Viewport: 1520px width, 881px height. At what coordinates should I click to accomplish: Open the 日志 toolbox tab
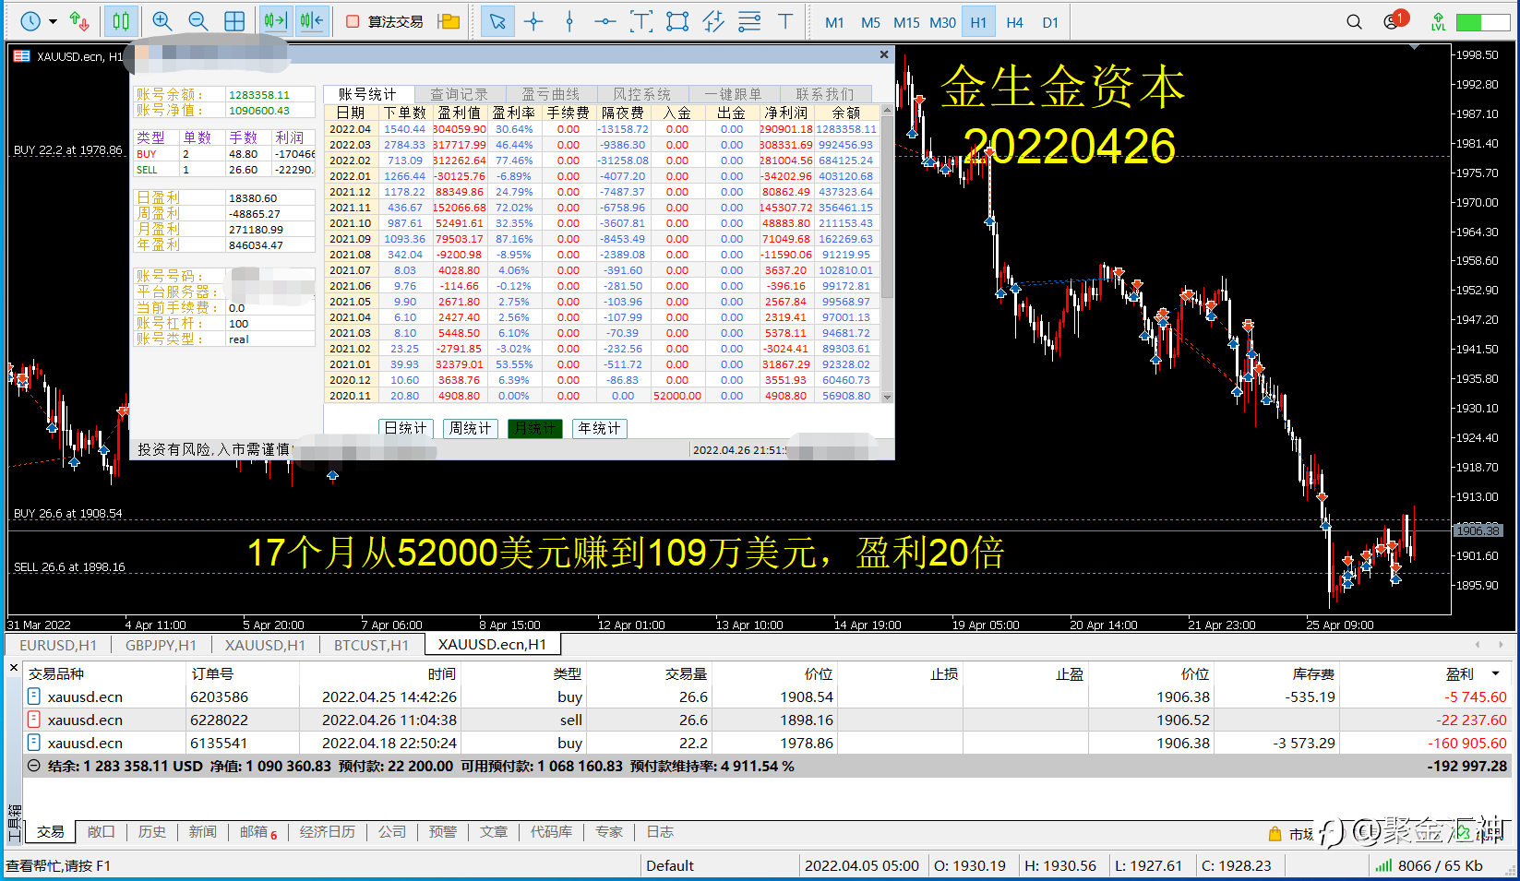coord(660,832)
